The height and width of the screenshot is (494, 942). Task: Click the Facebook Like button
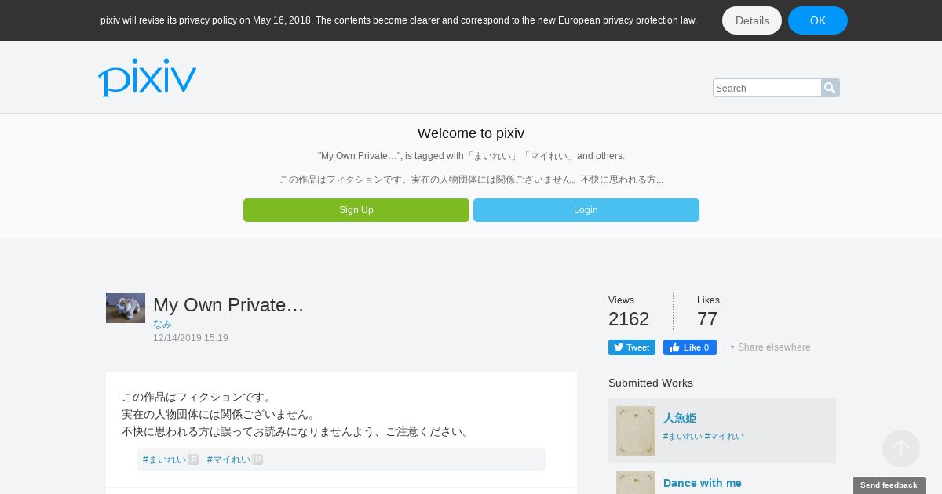690,347
